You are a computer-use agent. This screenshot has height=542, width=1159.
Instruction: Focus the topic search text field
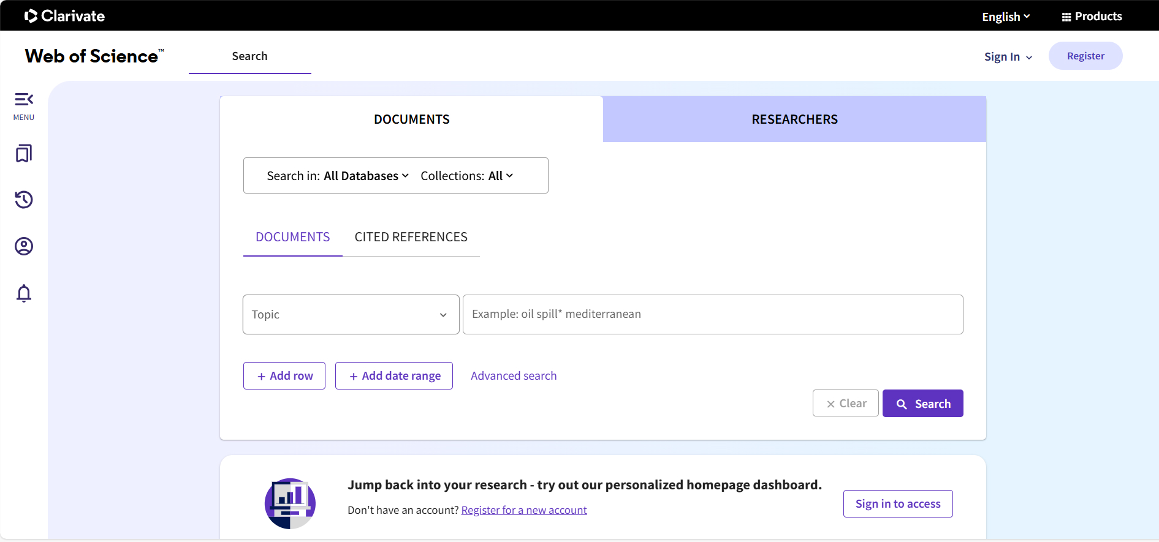click(713, 314)
